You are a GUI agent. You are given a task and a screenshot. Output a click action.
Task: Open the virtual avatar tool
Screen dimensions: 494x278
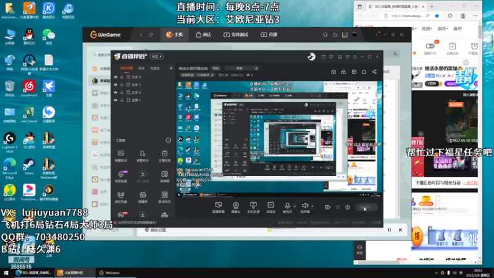[120, 197]
